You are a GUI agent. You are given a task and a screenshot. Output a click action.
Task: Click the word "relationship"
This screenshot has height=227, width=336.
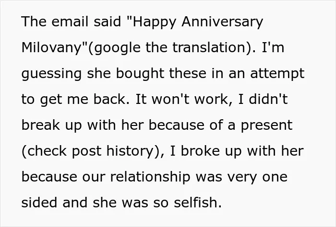pyautogui.click(x=150, y=177)
